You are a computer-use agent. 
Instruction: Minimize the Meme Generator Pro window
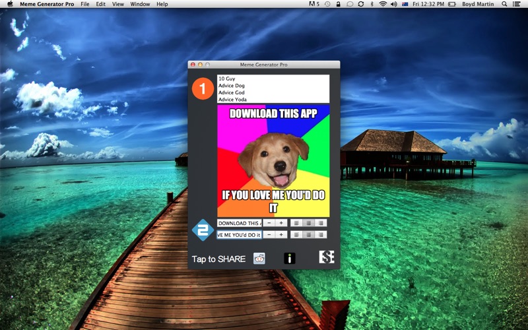pos(200,64)
